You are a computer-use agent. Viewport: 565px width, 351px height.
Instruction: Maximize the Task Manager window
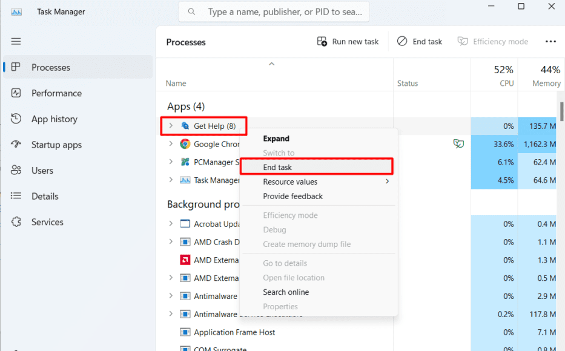[x=521, y=6]
